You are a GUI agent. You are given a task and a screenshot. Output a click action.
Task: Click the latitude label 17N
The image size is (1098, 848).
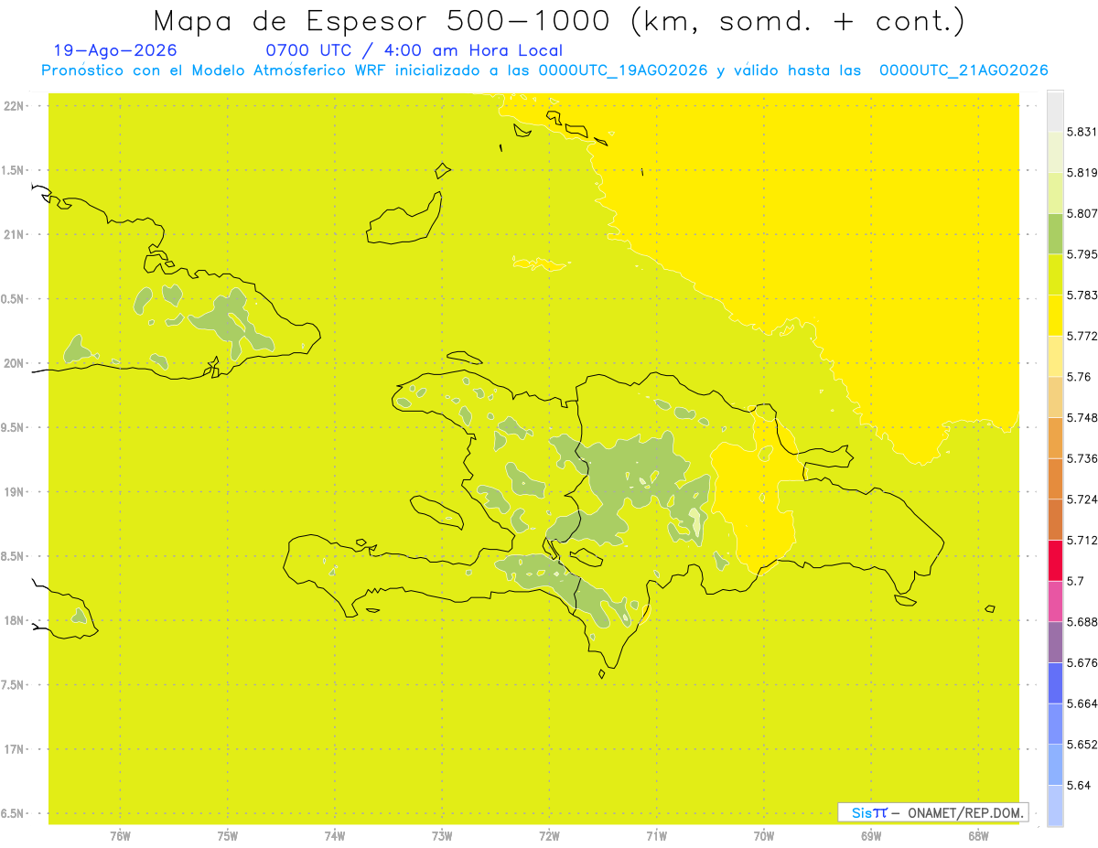pyautogui.click(x=14, y=749)
